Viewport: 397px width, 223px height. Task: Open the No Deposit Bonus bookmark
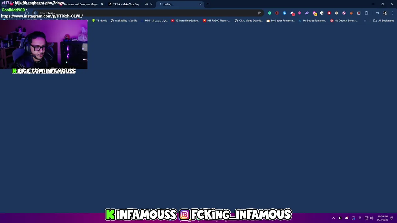pos(344,21)
